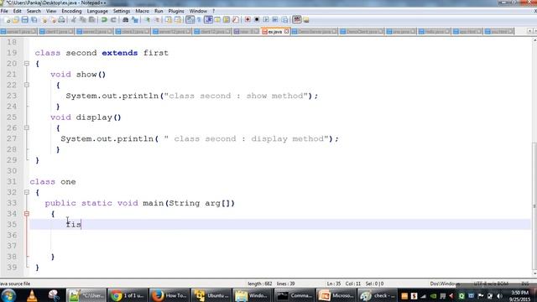Click the Save Recorded Macro icon
Image resolution: width=537 pixels, height=302 pixels.
click(284, 20)
